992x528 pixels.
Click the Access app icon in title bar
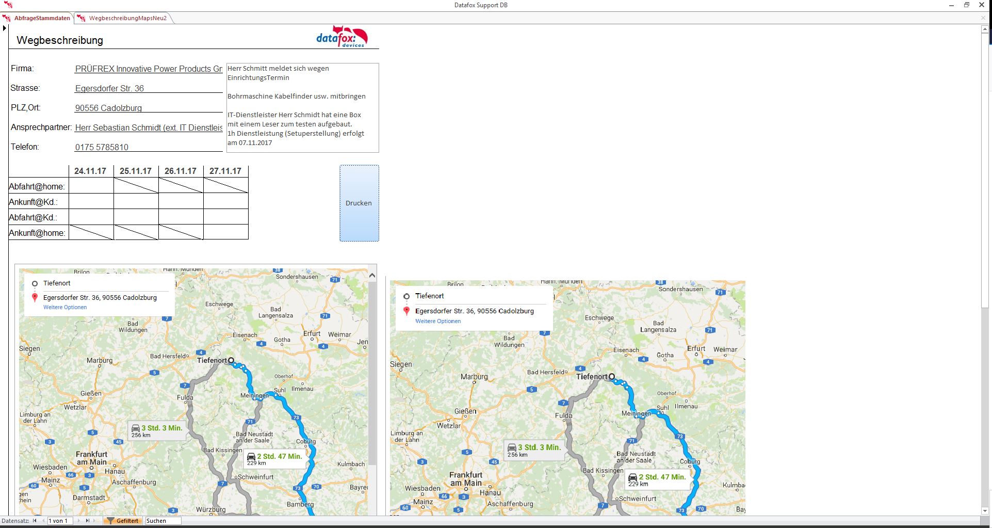8,5
